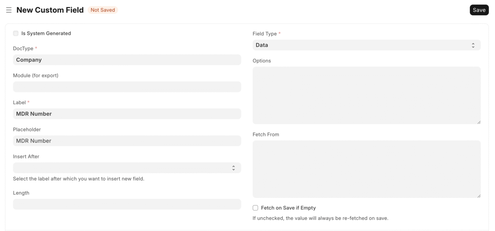Screen dimensions: 495x231
Task: Click the Save button
Action: click(x=479, y=10)
